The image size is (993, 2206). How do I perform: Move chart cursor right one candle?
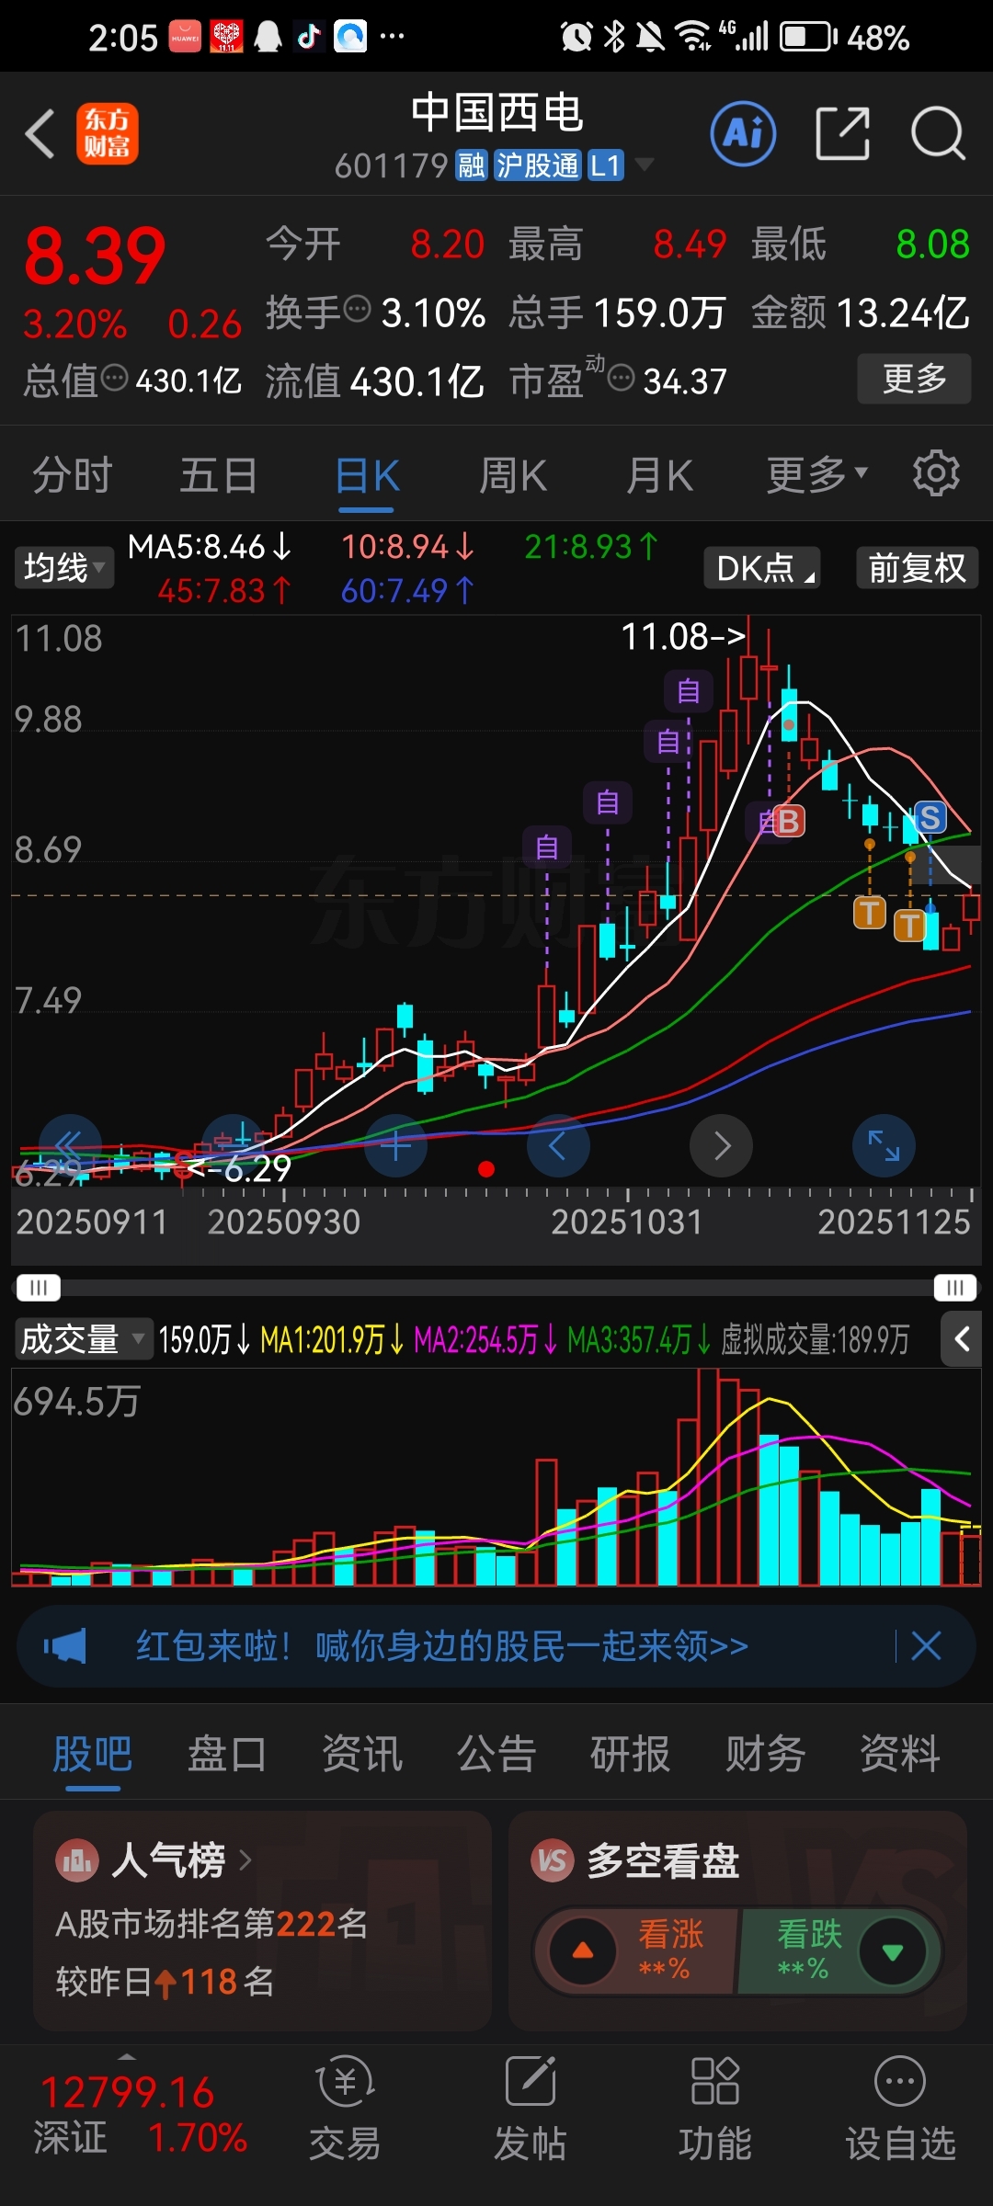point(722,1145)
